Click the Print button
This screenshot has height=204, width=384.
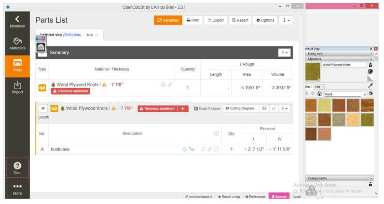pos(193,20)
